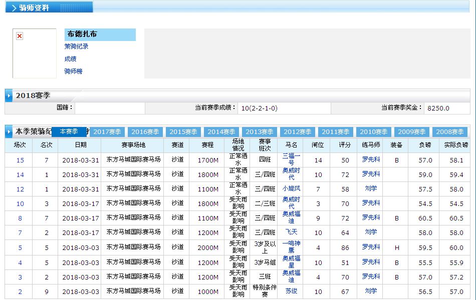This screenshot has width=476, height=300.
Task: Go to the 骑师榜 rankings link
Action: (x=73, y=71)
